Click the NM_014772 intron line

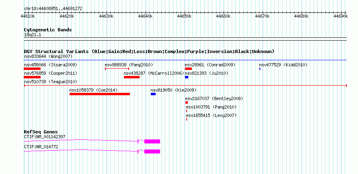click(x=81, y=151)
